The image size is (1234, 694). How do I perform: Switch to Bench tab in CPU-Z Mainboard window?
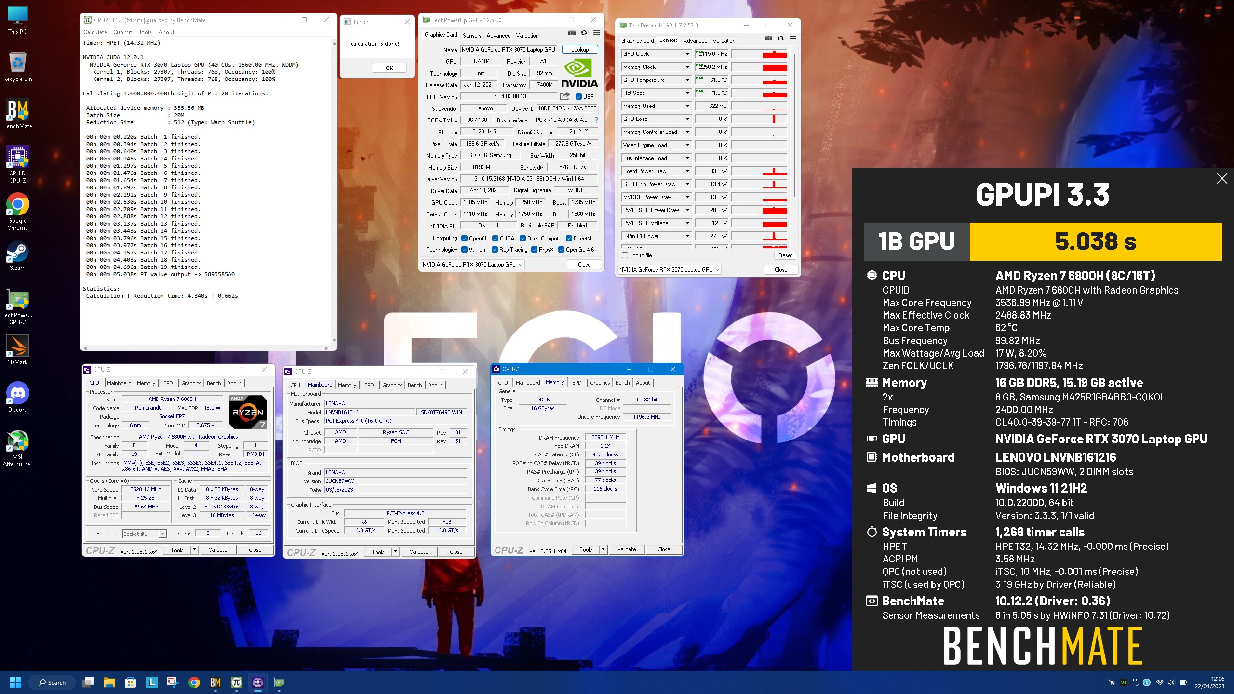click(x=415, y=385)
